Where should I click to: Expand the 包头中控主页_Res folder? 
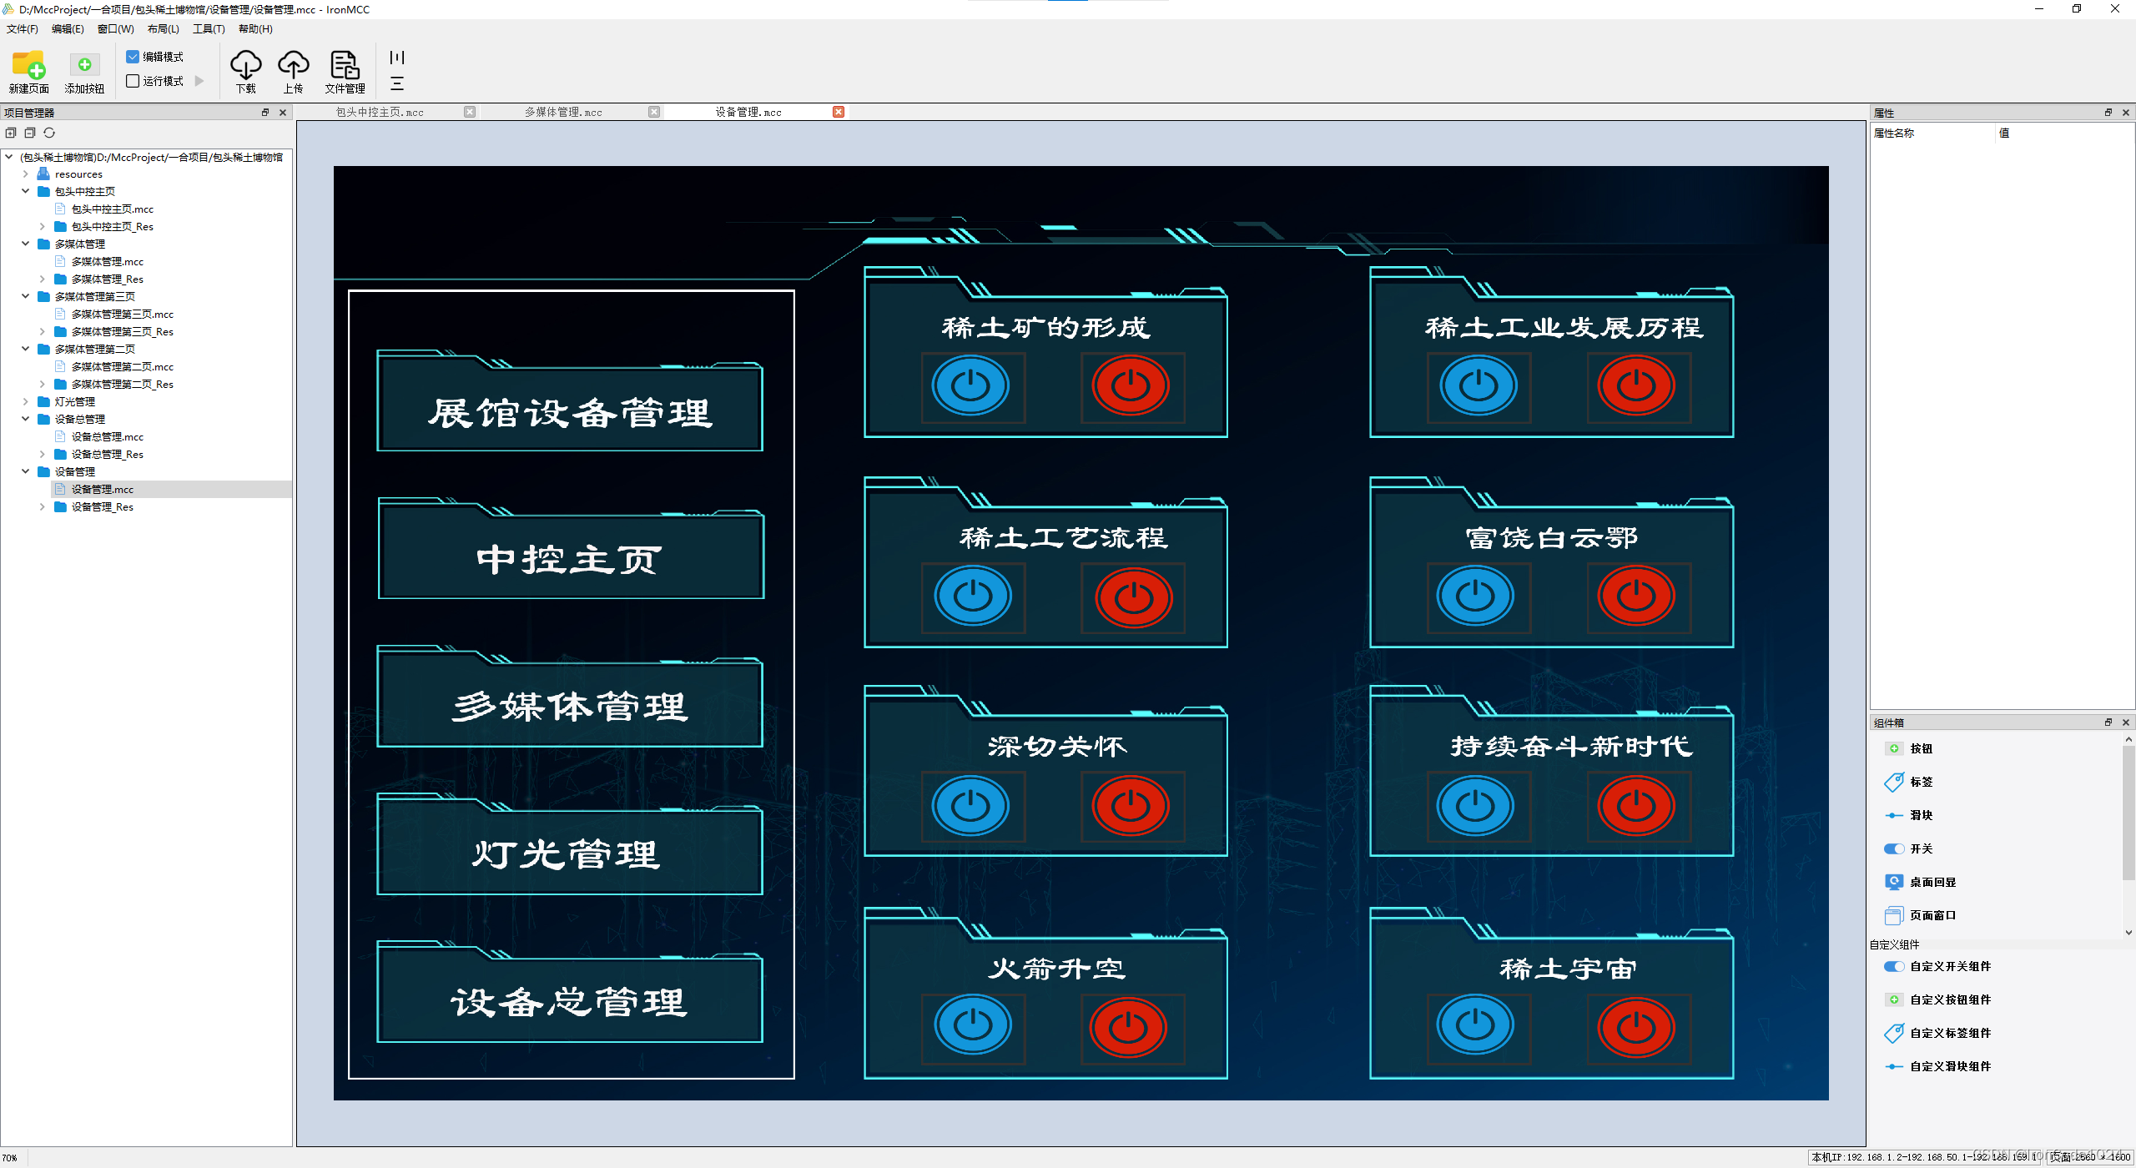[x=42, y=226]
